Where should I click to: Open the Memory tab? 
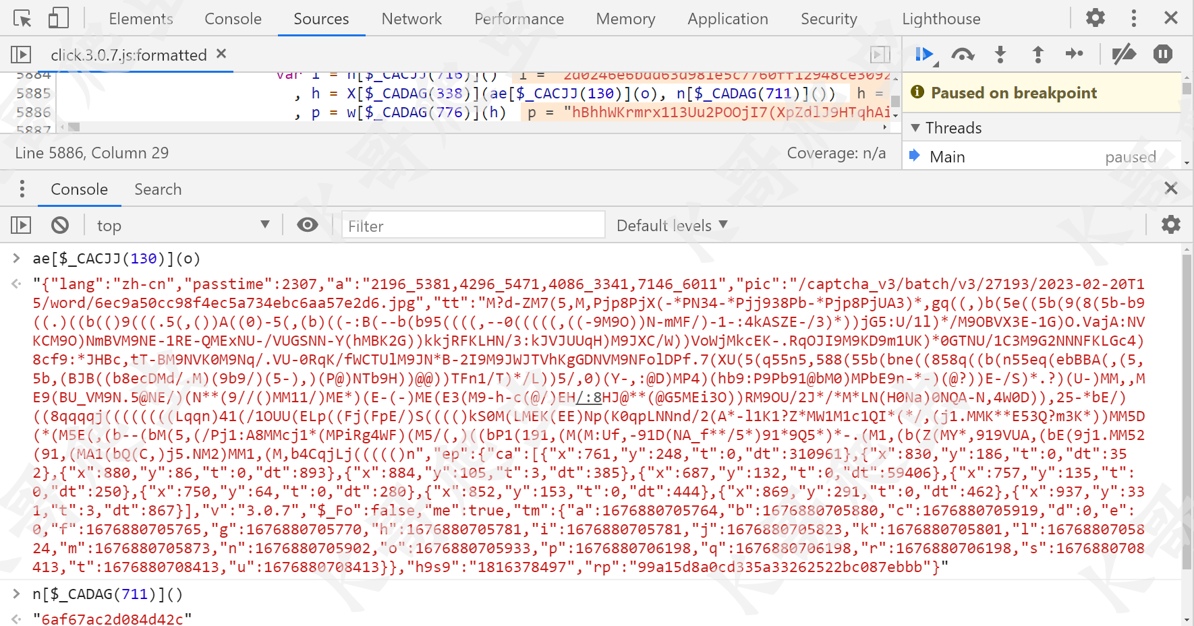tap(625, 19)
